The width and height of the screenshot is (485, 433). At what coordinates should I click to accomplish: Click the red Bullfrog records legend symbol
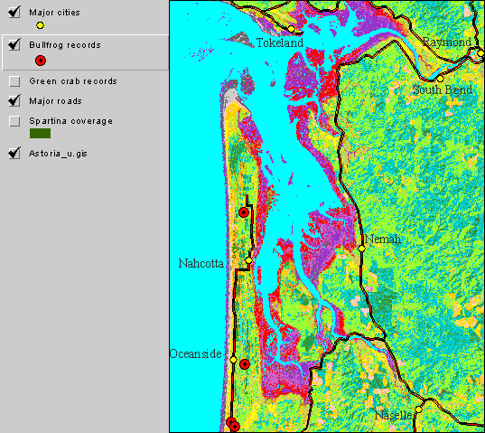pyautogui.click(x=41, y=61)
